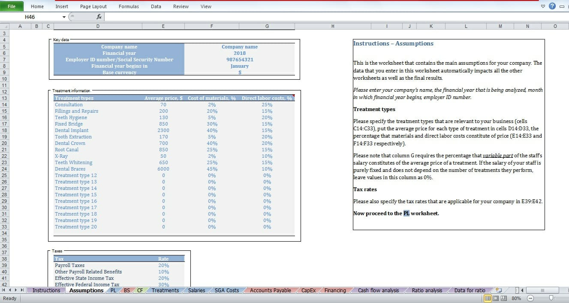Expand the ribbon using the caret icon
This screenshot has width=569, height=303.
pyautogui.click(x=543, y=6)
